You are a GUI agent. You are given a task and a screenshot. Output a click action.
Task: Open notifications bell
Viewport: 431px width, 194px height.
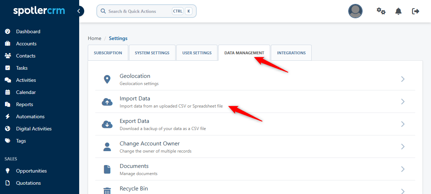pos(398,11)
